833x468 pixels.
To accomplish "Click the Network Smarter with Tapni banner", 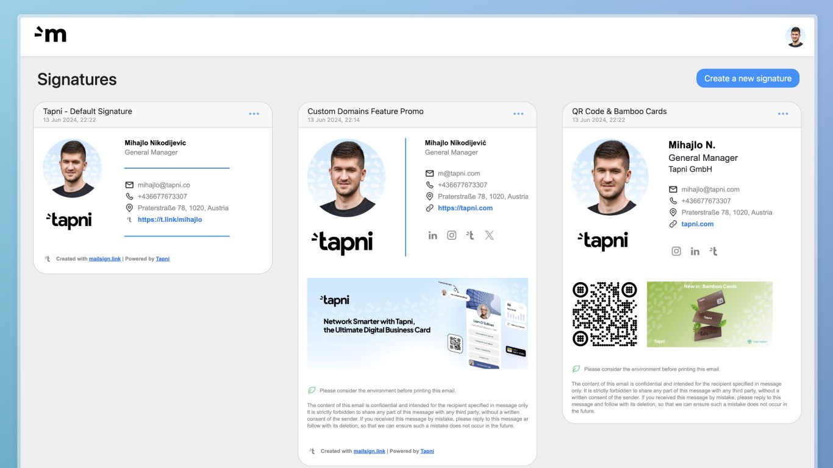I will click(x=418, y=324).
